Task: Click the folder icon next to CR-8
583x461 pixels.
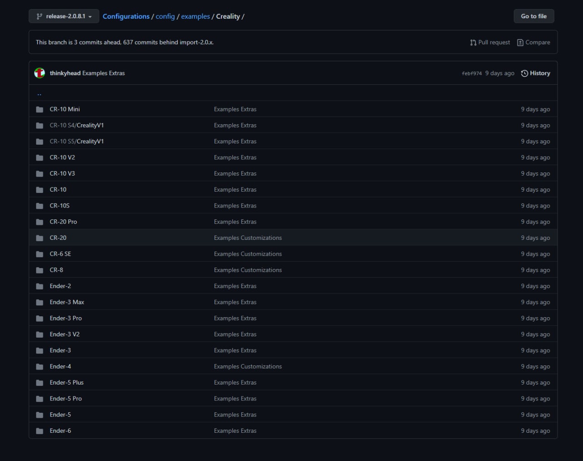Action: (40, 270)
